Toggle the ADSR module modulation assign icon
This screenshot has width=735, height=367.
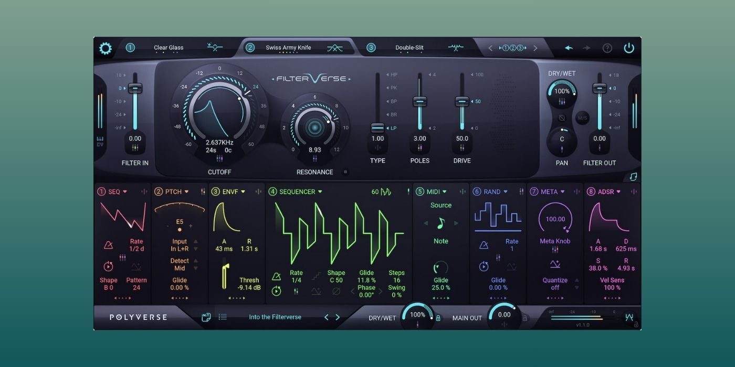pyautogui.click(x=635, y=192)
